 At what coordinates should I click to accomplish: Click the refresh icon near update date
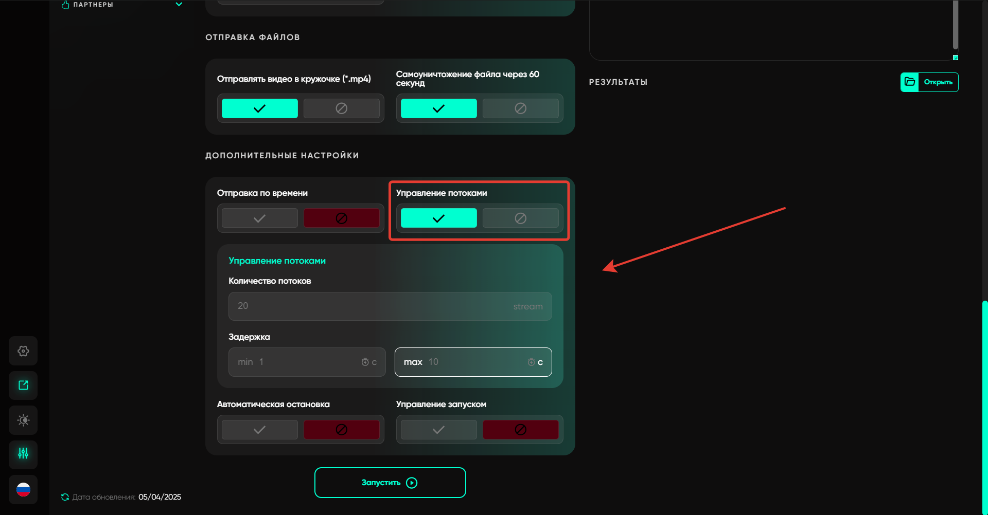coord(65,497)
